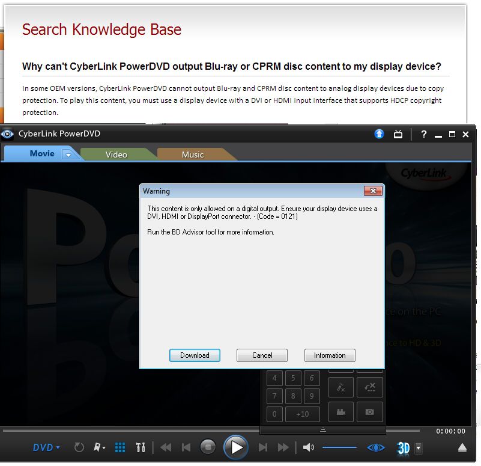
Task: Click the Eject disc icon
Action: point(462,447)
